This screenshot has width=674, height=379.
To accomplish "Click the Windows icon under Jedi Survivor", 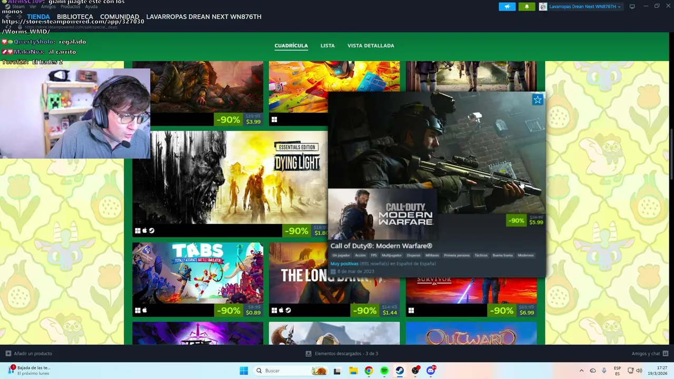I will 411,311.
